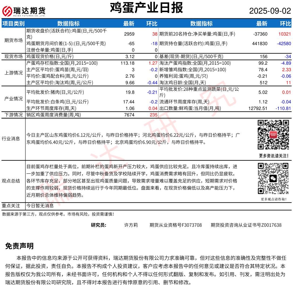The height and width of the screenshot is (286, 293).
Task: Click the QR code with WeChat logo
Action: 273,179
